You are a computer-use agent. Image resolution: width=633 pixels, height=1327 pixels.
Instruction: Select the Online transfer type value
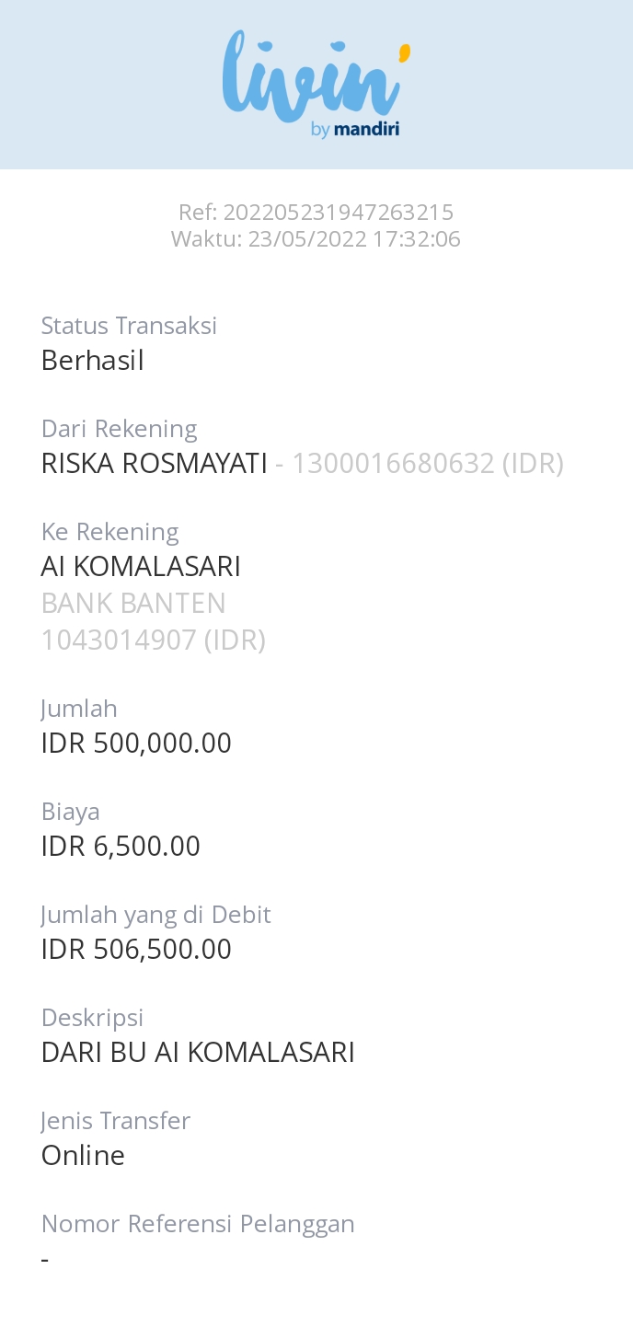(83, 1156)
